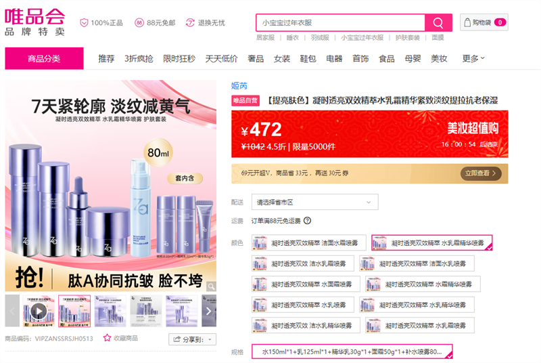This screenshot has width=541, height=363.
Task: Open the 姬芮 brand link
Action: pos(239,85)
